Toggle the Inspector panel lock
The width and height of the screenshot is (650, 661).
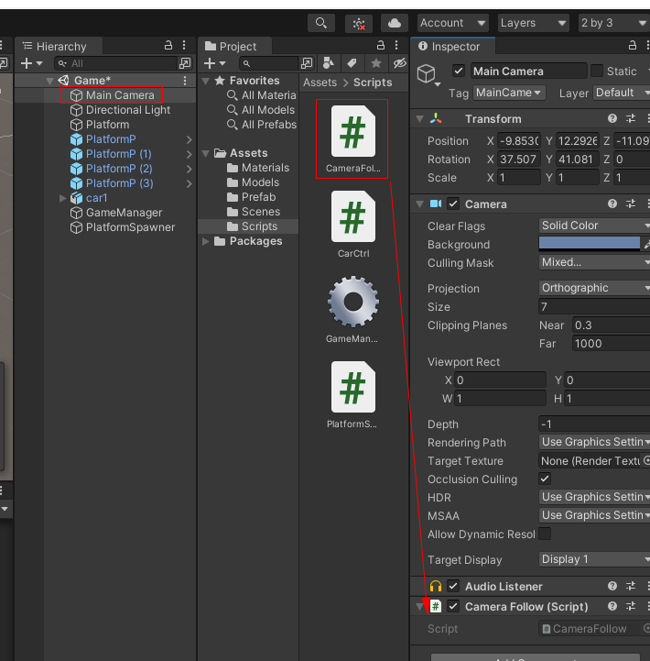click(x=633, y=46)
